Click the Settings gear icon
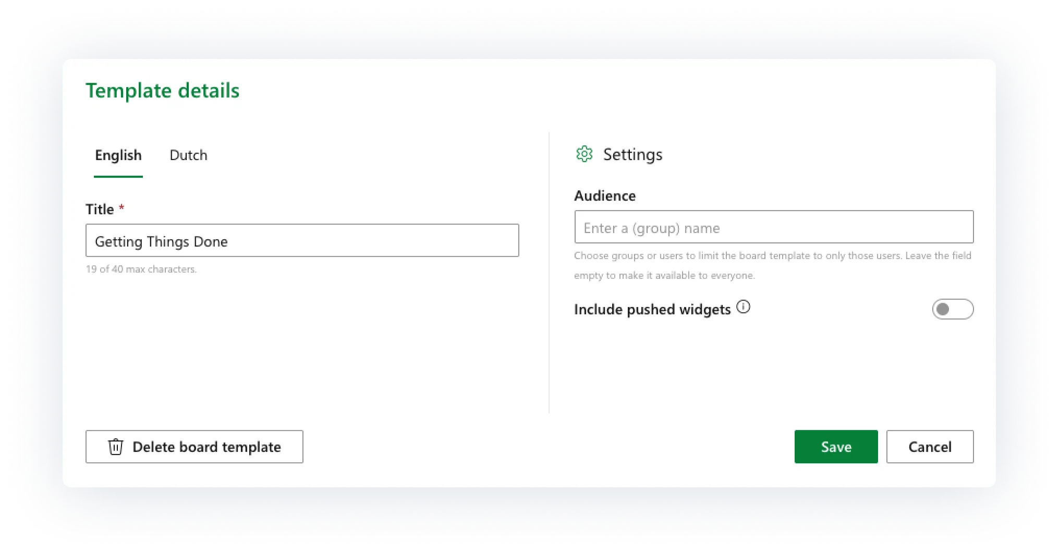The width and height of the screenshot is (1059, 554). pos(584,154)
